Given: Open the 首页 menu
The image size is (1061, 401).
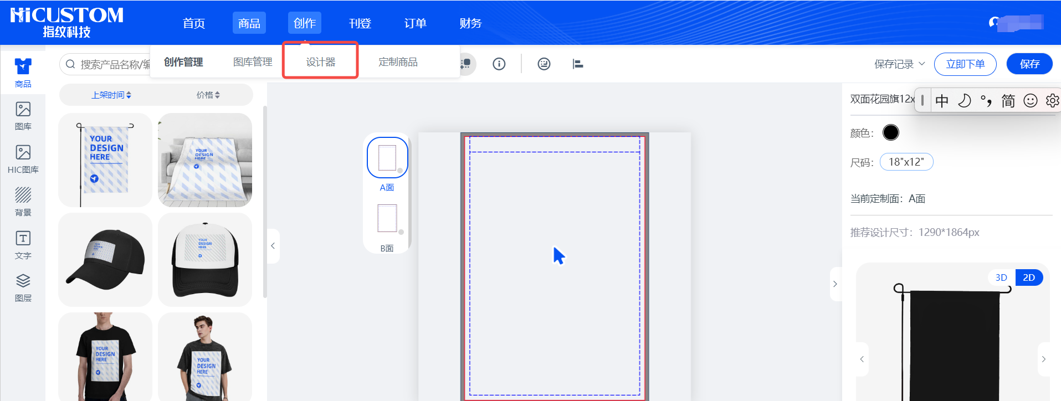Looking at the screenshot, I should [194, 23].
